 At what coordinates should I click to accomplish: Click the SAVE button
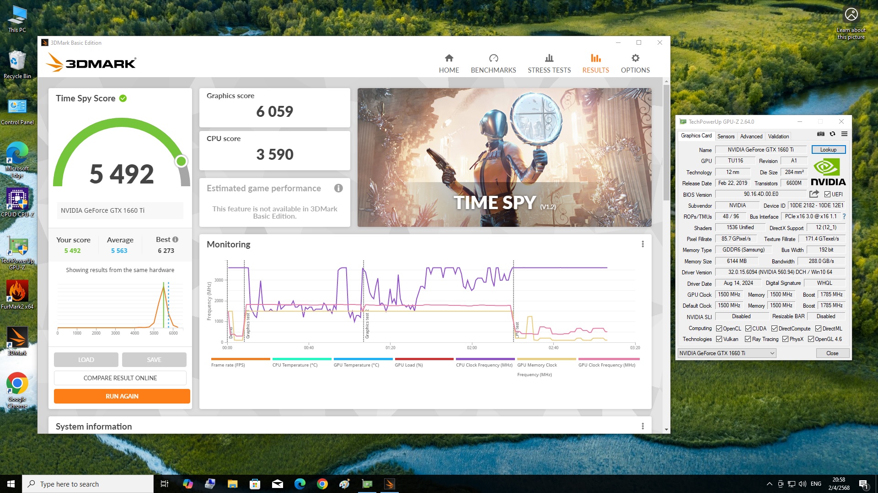click(154, 360)
